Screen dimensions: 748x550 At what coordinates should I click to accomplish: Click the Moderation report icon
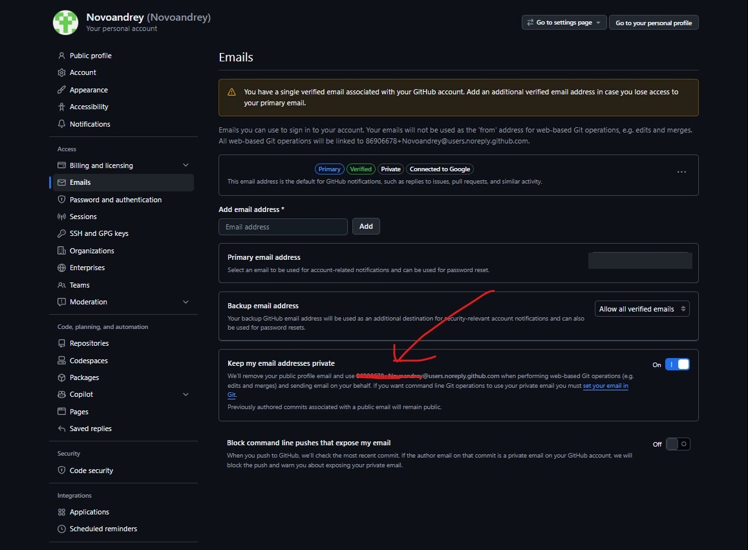[61, 302]
